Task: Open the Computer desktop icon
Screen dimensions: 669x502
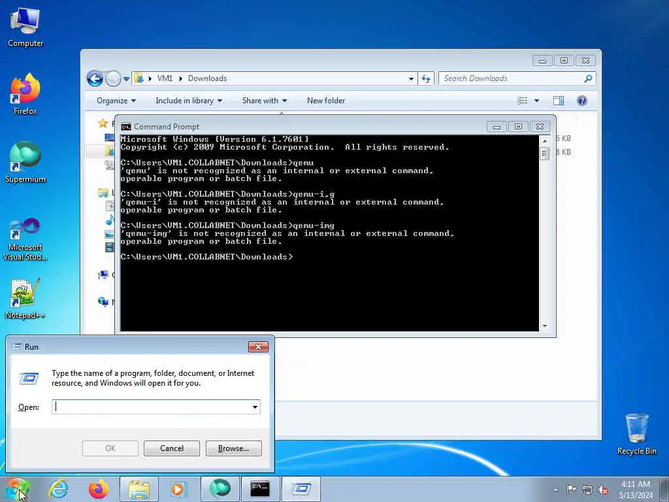Action: [x=25, y=27]
